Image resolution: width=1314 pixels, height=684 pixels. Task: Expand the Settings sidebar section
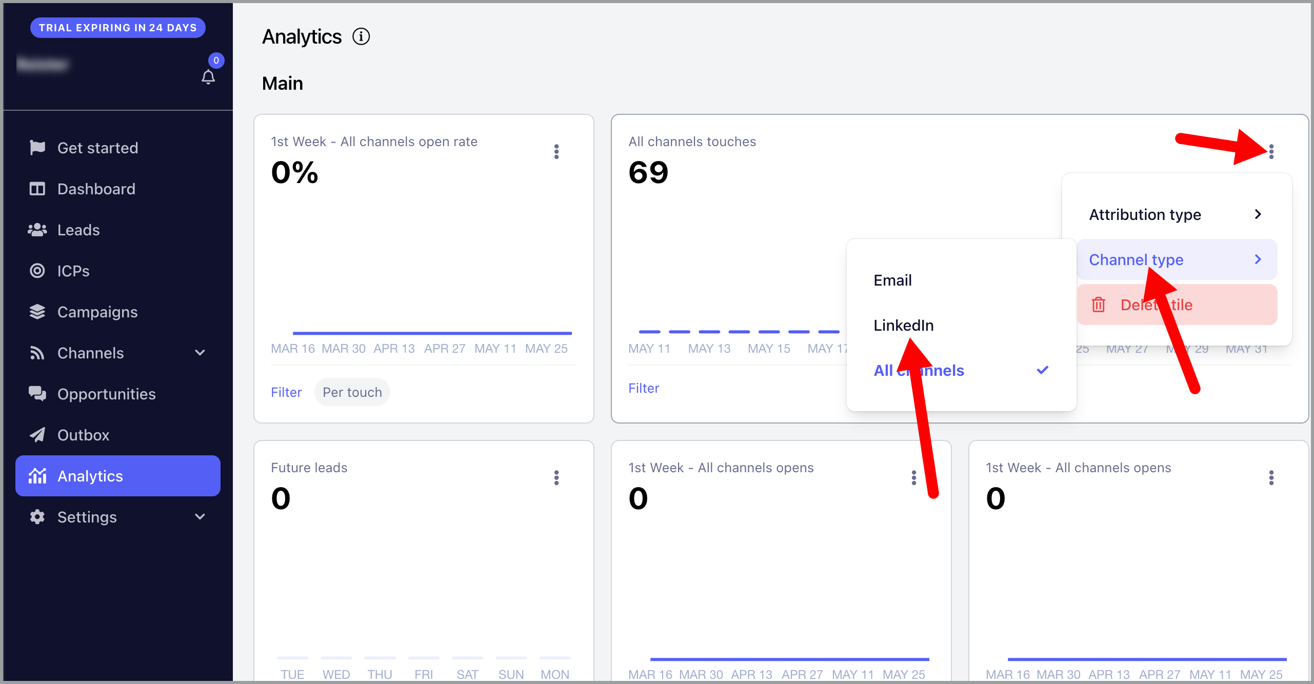(x=200, y=517)
